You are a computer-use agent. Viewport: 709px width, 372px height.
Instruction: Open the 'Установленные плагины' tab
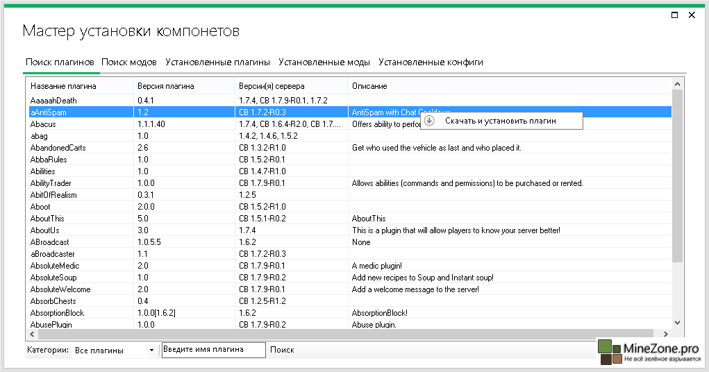click(x=217, y=62)
